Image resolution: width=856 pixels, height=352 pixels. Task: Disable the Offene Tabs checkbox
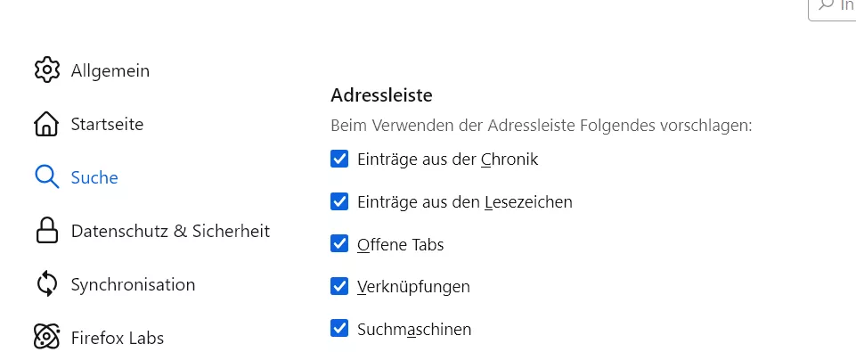tap(339, 244)
